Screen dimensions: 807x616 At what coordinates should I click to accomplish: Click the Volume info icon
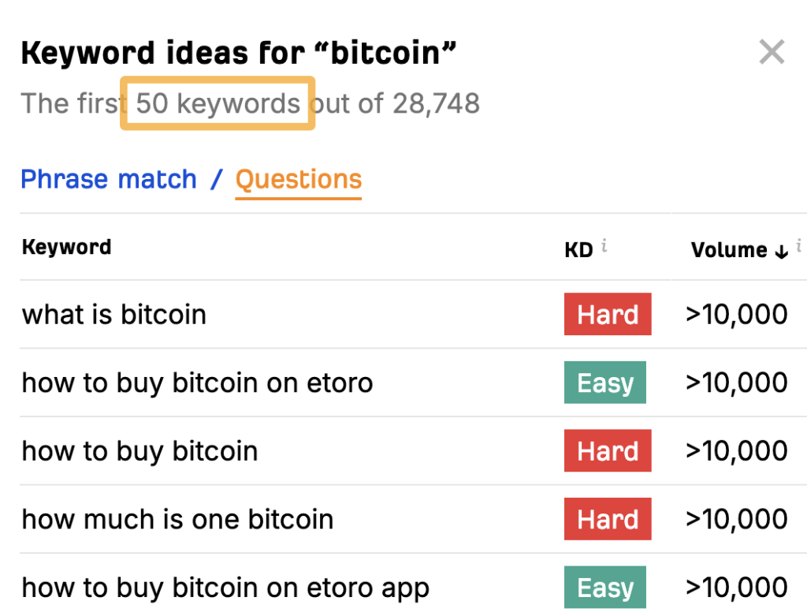point(799,246)
